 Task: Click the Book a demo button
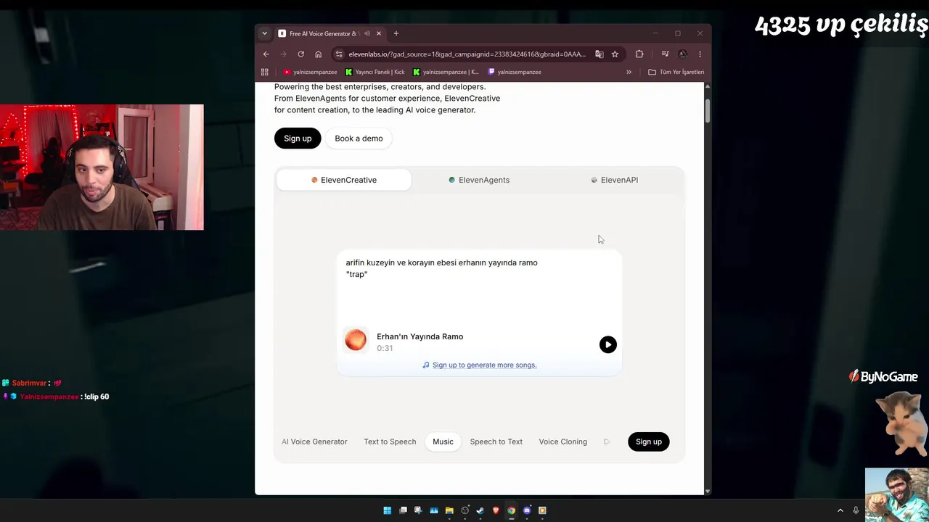[x=359, y=138]
